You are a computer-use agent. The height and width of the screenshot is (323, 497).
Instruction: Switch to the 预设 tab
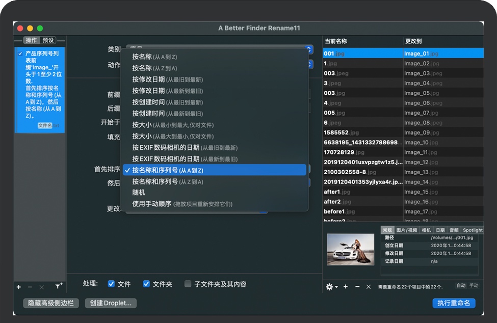[x=48, y=40]
